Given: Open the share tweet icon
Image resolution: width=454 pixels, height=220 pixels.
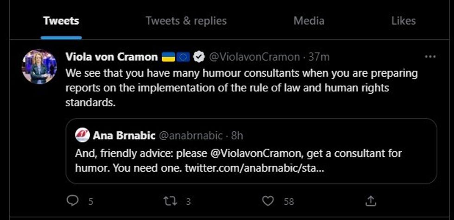Looking at the screenshot, I should coord(371,201).
